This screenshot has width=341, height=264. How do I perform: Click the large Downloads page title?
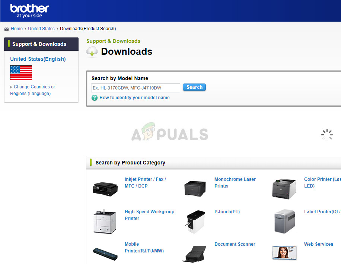[127, 51]
